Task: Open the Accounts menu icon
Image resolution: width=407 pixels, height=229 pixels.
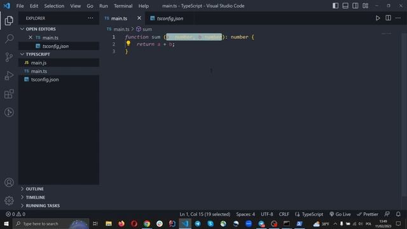Action: pos(9,183)
